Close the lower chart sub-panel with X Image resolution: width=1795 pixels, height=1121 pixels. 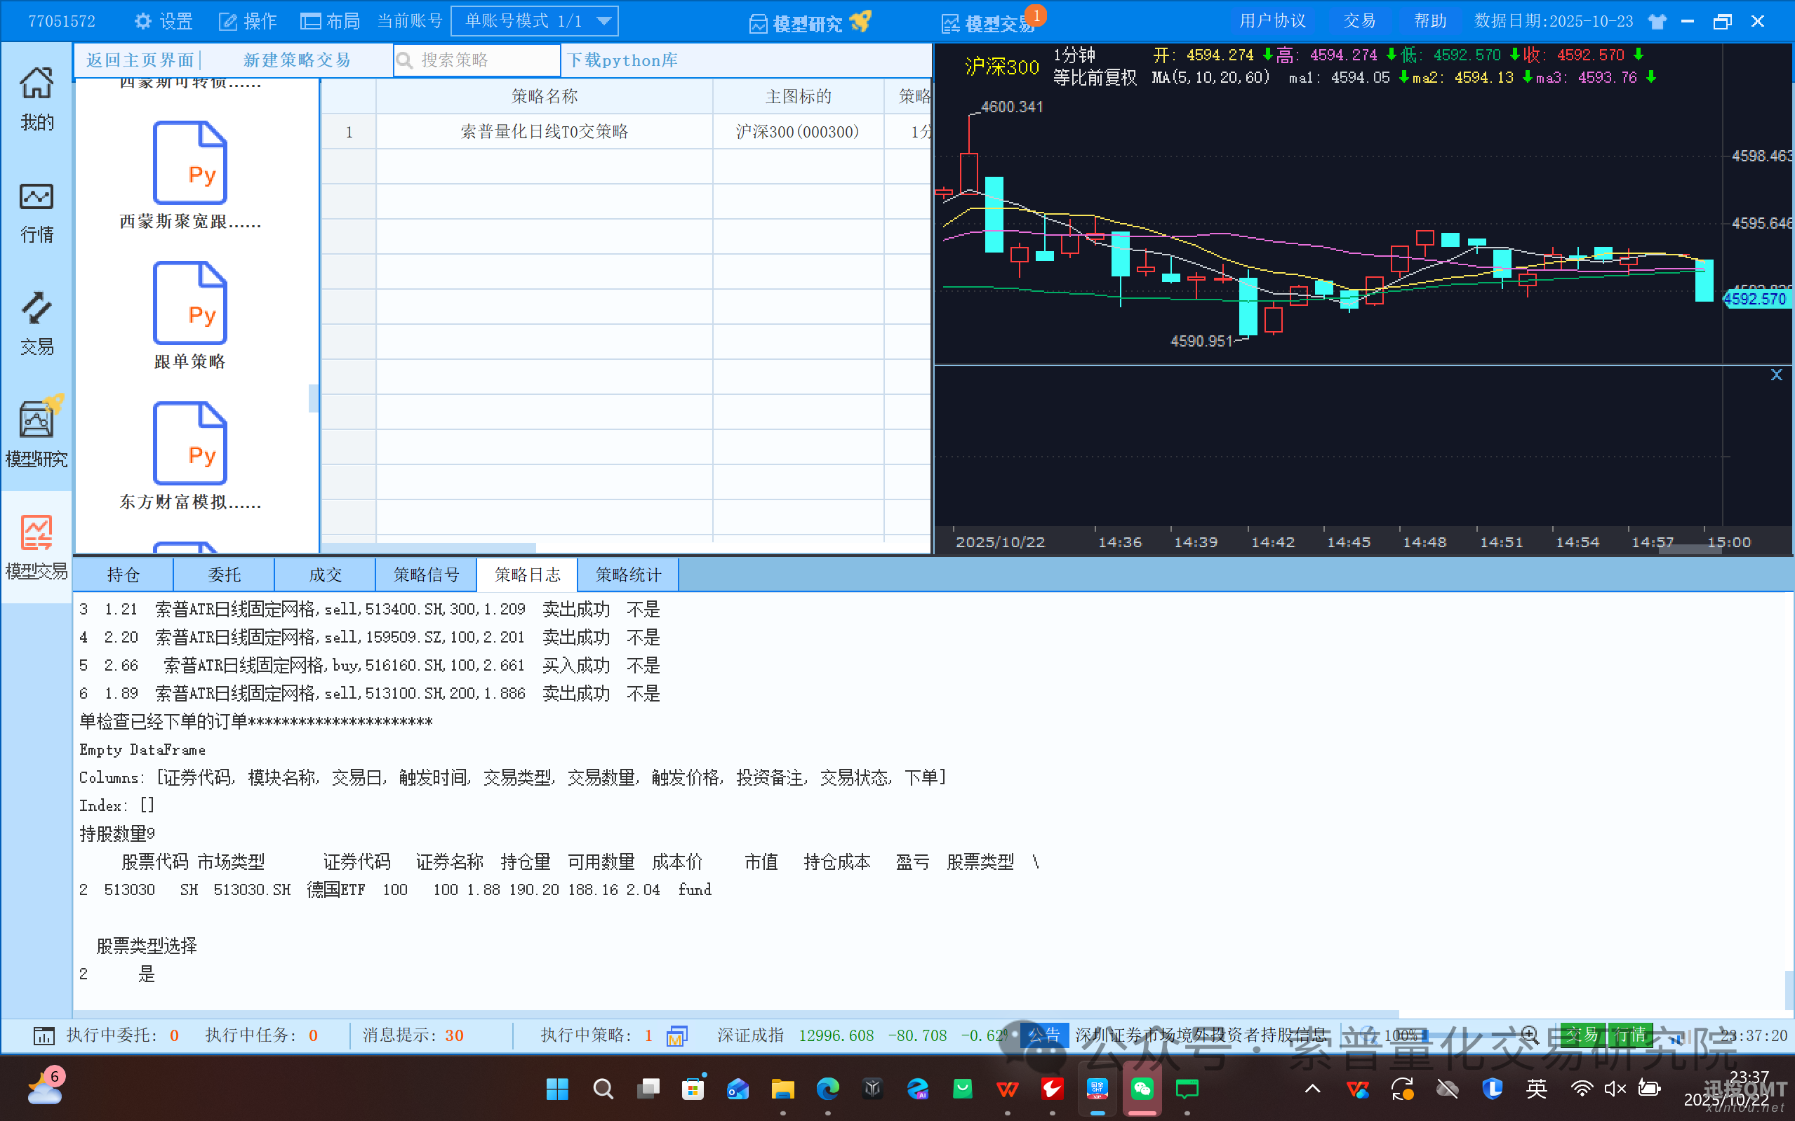[x=1777, y=375]
